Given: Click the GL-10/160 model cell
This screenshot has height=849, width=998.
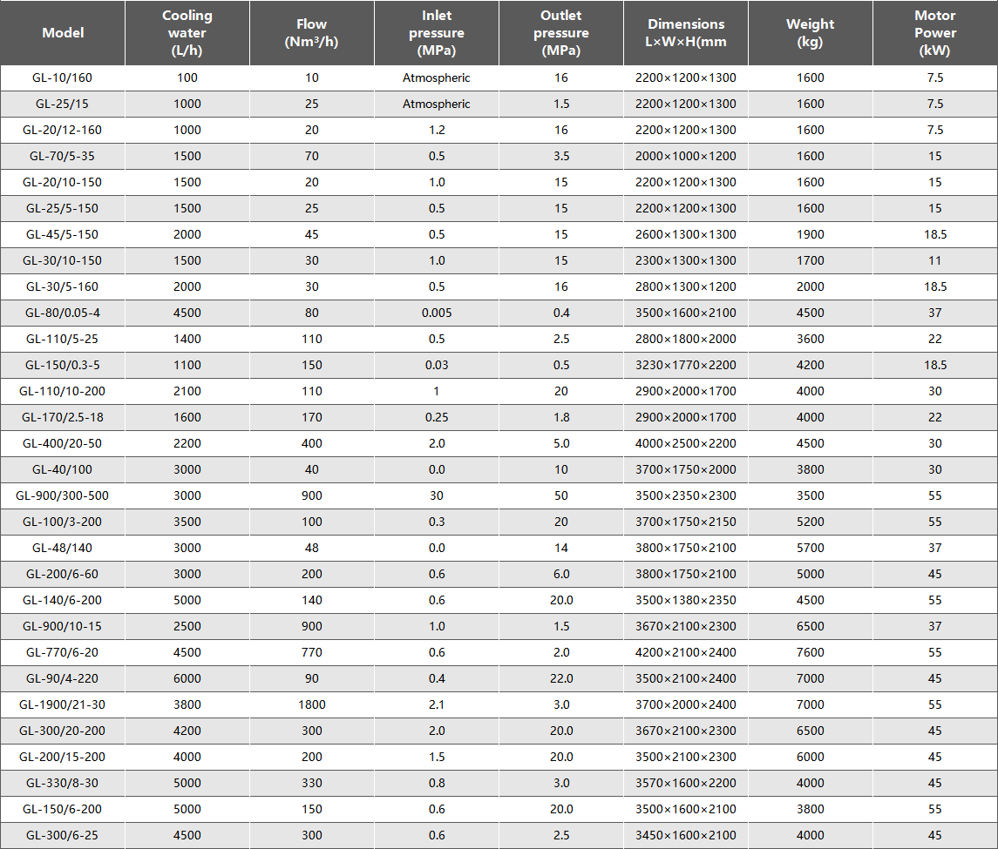Looking at the screenshot, I should [x=63, y=77].
